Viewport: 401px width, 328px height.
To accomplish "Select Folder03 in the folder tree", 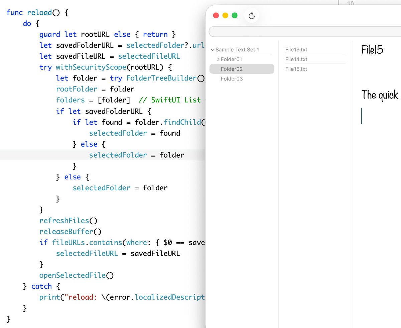I will (x=232, y=79).
